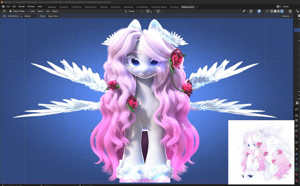The height and width of the screenshot is (186, 300).
Task: Switch to the Rendering workspace tab
Action: tap(128, 7)
